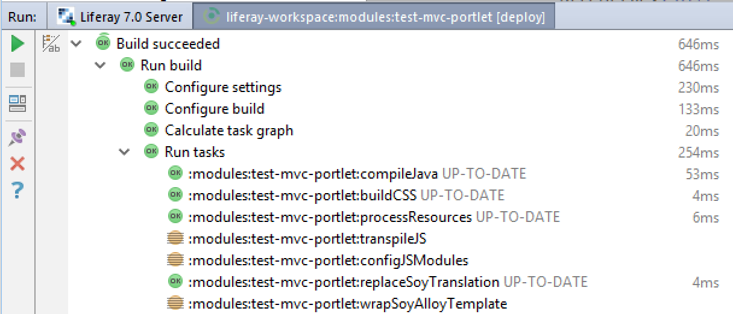Collapse the Run build node
The height and width of the screenshot is (314, 733).
pos(100,66)
